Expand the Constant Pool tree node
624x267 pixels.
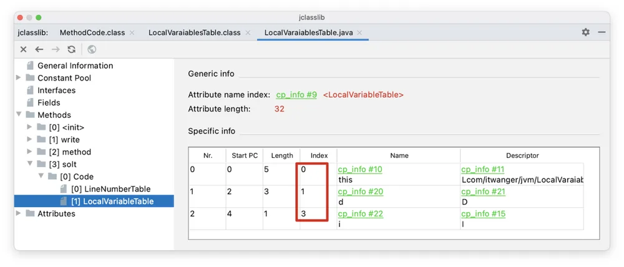(x=18, y=77)
